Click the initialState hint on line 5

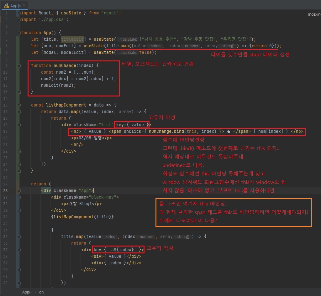click(x=128, y=39)
